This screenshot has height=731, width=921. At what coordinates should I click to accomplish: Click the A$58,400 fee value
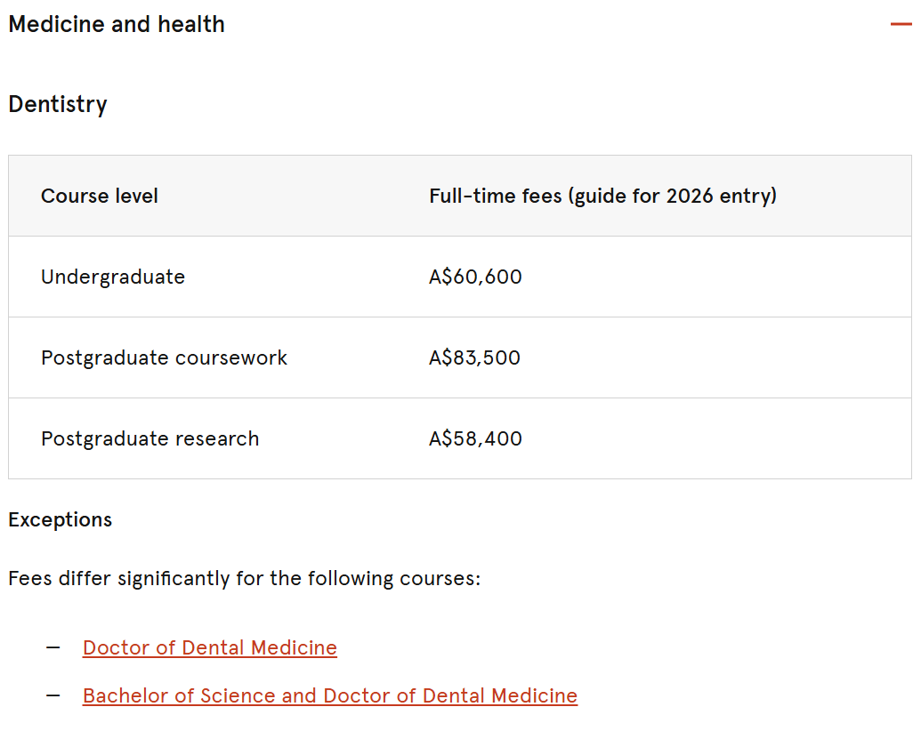tap(475, 438)
